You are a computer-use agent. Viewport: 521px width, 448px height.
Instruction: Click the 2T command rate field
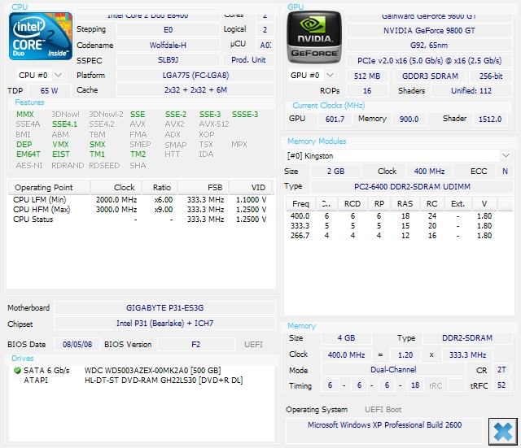click(501, 370)
